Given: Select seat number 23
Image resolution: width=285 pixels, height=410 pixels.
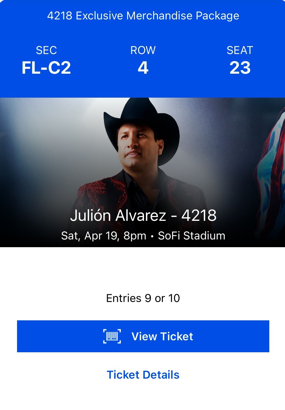Looking at the screenshot, I should [240, 68].
